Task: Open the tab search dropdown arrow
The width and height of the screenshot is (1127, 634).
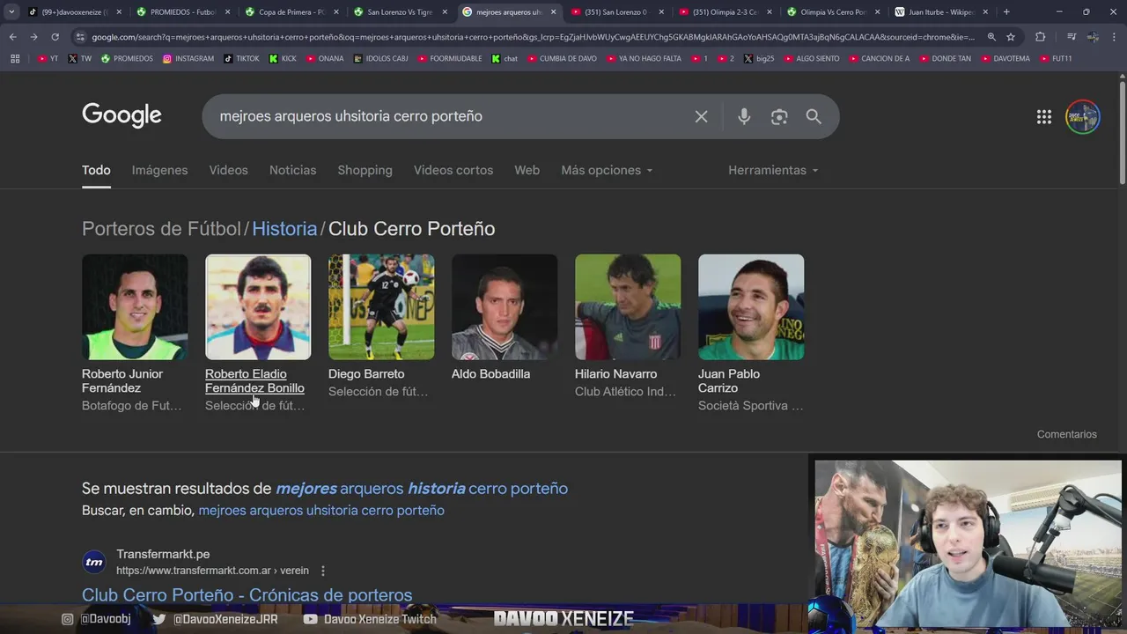Action: (x=11, y=12)
